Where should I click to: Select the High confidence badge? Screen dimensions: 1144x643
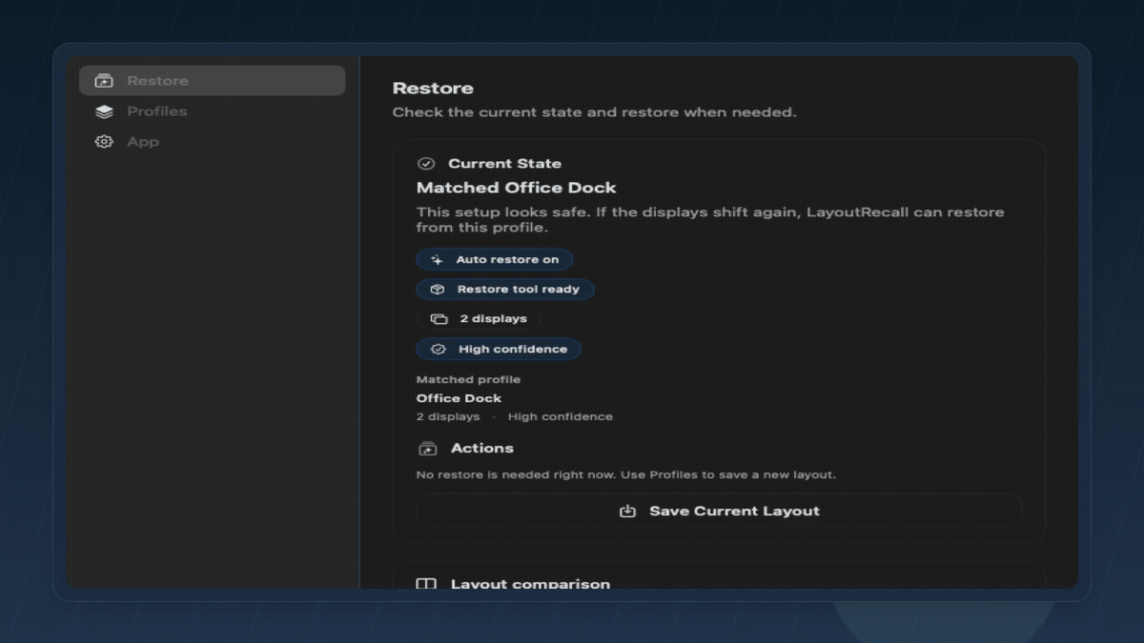[x=499, y=350]
